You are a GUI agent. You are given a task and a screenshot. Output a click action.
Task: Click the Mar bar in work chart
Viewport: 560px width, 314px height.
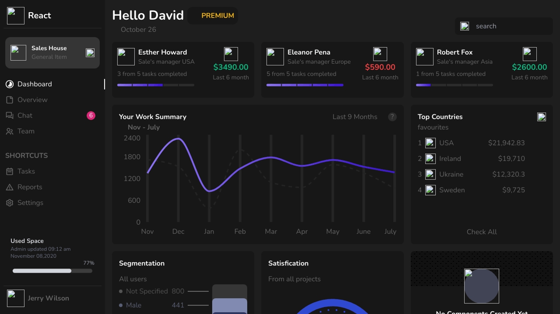tap(271, 178)
